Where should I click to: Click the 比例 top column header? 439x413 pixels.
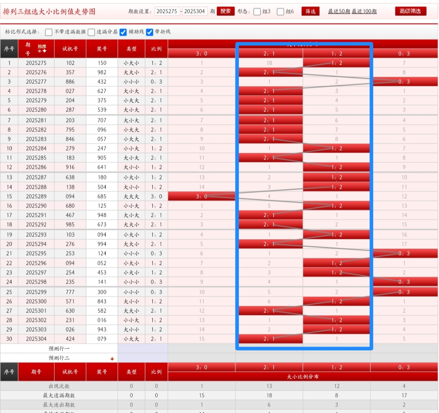click(x=156, y=49)
